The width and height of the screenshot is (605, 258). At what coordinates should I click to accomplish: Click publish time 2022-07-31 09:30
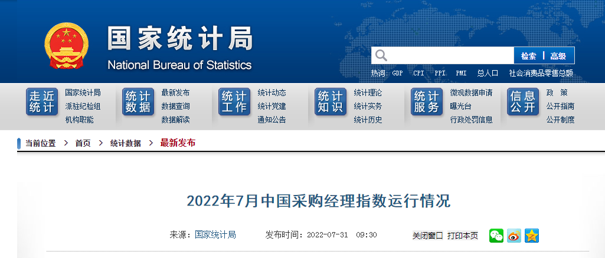tap(342, 235)
